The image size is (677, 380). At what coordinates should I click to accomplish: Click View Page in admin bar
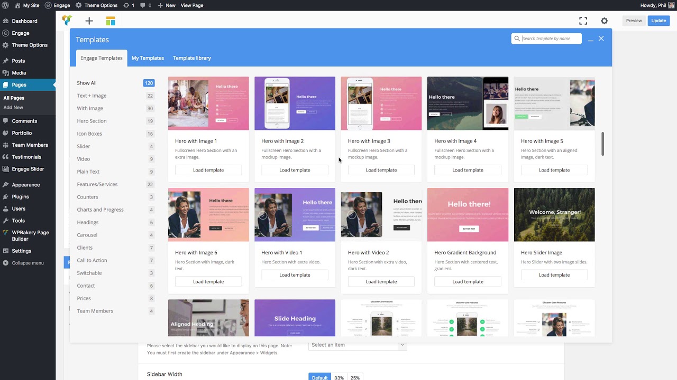[192, 5]
